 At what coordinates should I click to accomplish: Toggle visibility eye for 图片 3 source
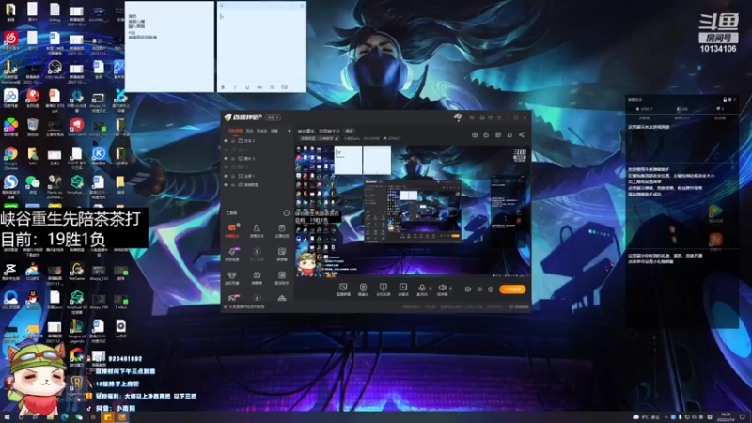click(226, 158)
